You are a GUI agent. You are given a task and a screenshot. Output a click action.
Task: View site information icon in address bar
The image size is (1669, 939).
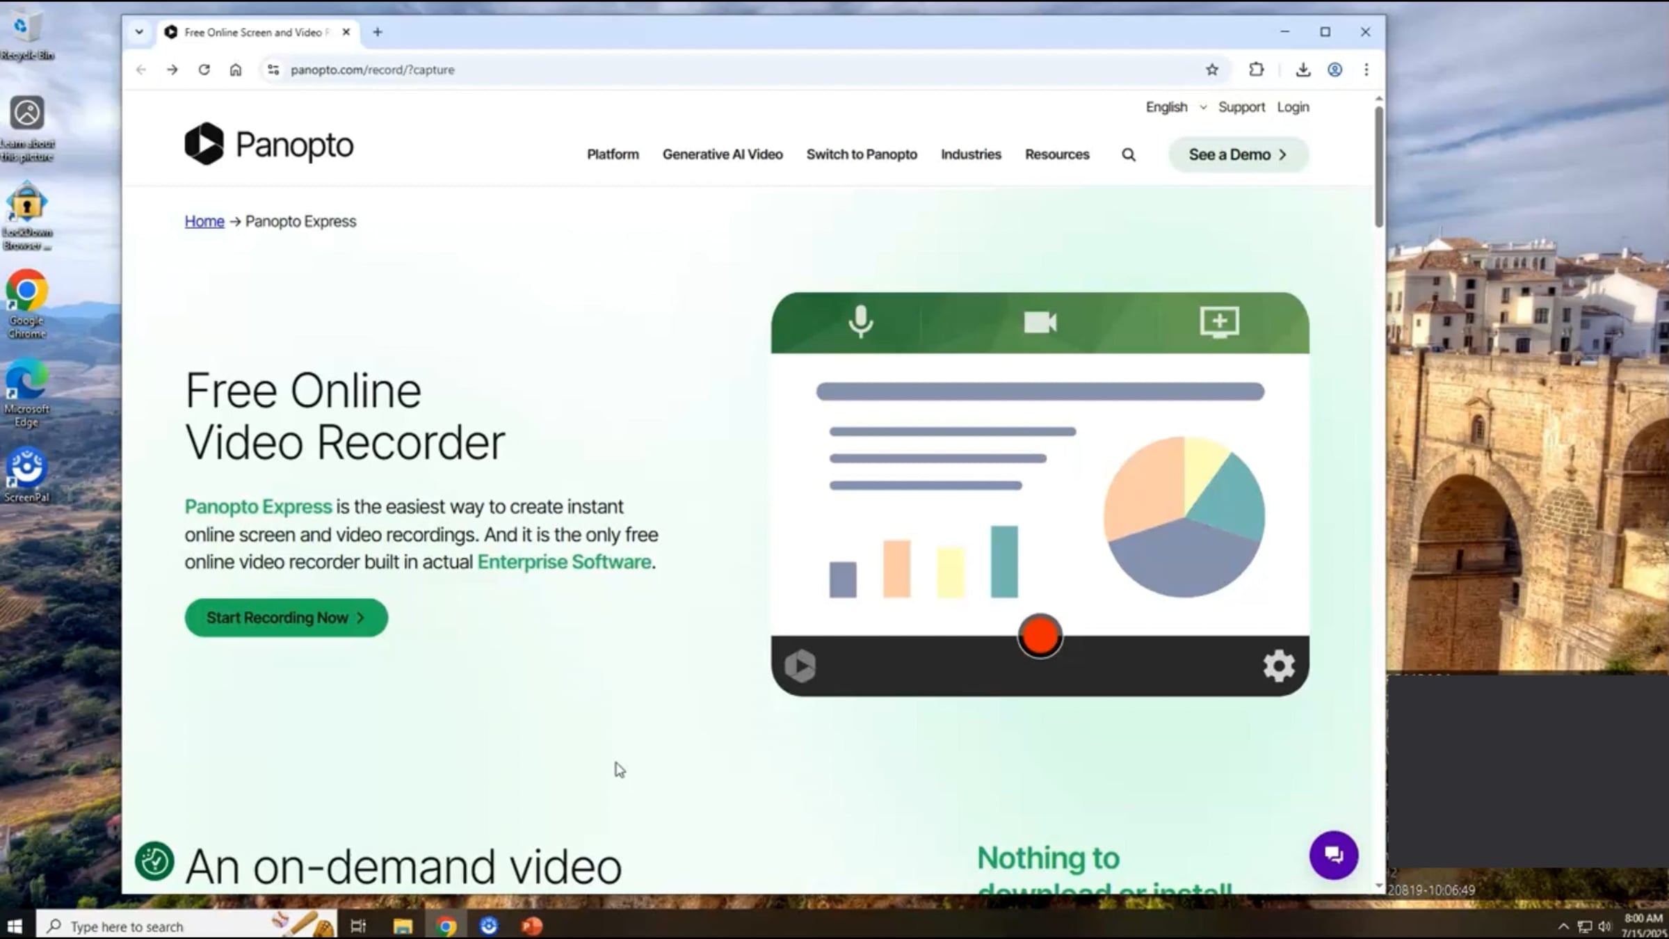point(273,70)
